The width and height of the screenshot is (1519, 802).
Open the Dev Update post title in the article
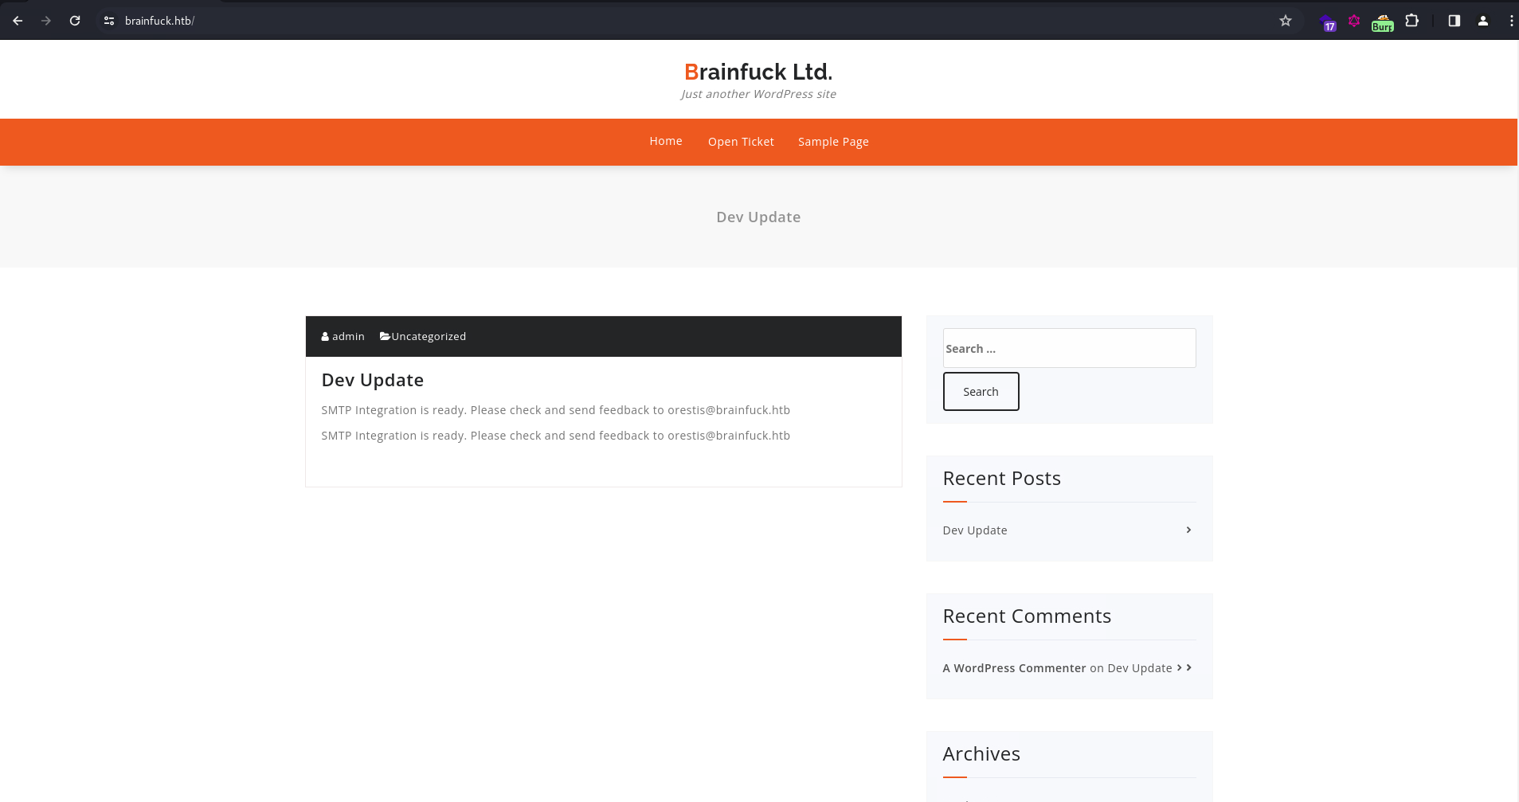click(x=372, y=380)
